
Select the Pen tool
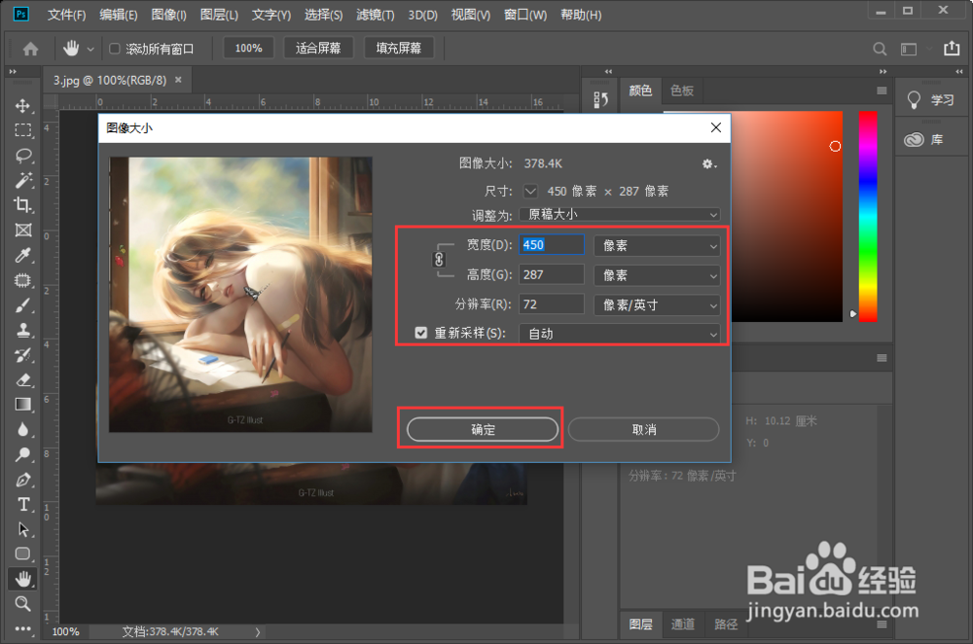[23, 480]
